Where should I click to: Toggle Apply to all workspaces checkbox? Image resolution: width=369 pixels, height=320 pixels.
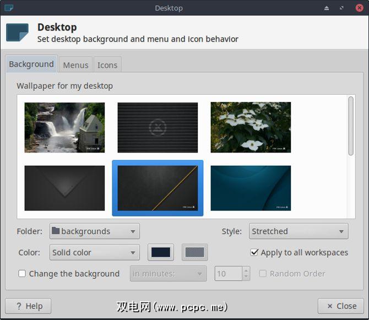point(254,252)
